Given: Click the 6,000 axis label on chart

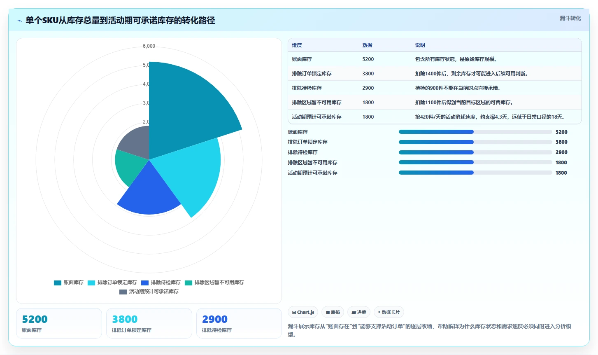Looking at the screenshot, I should (x=149, y=46).
